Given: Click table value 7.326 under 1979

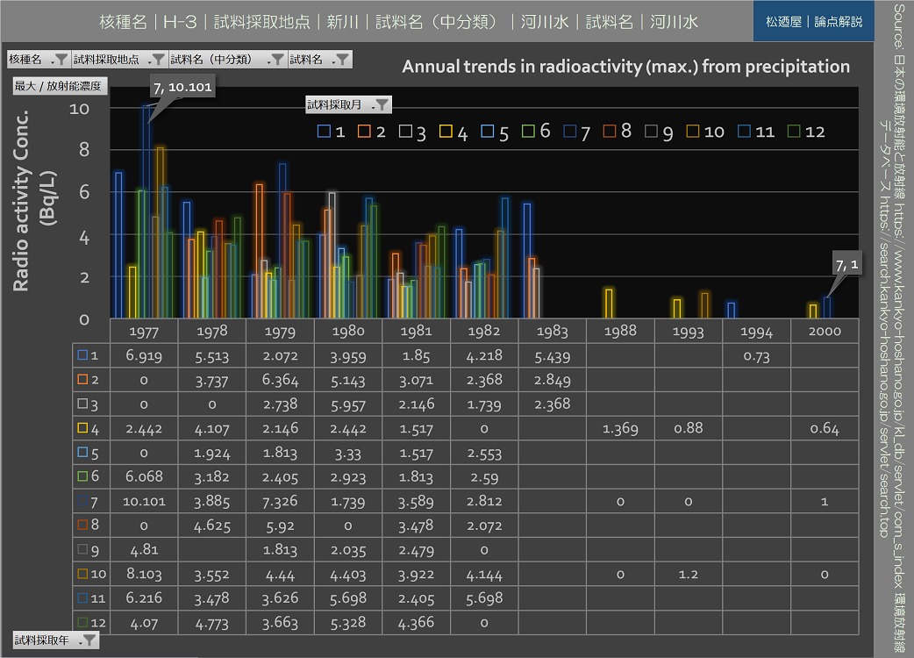Looking at the screenshot, I should pos(280,501).
